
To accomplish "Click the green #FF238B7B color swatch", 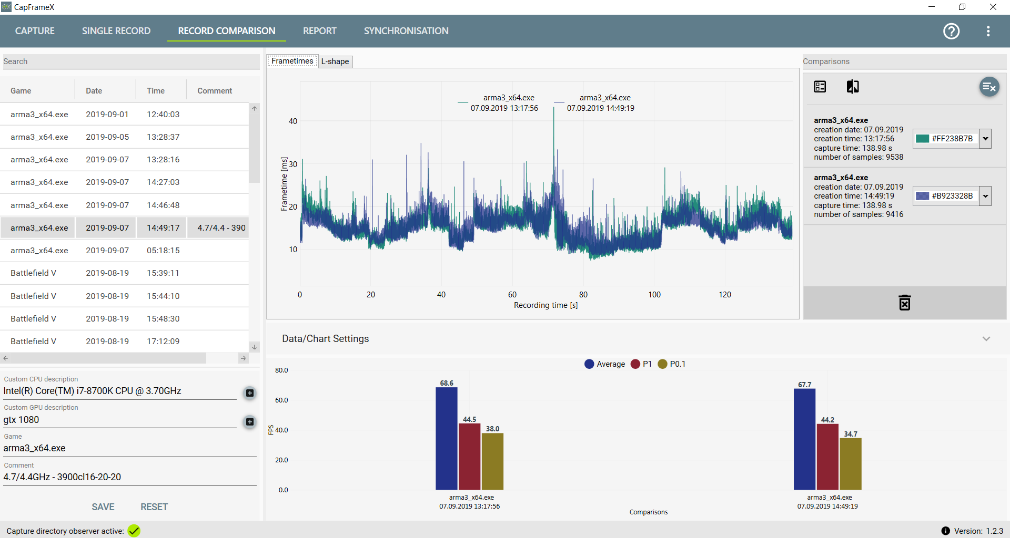I will (922, 139).
